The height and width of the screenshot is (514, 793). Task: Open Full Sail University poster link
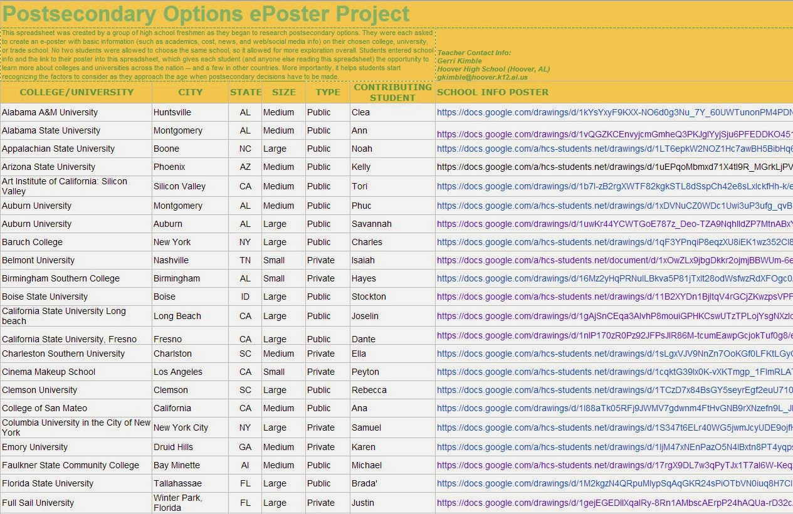[x=614, y=503]
